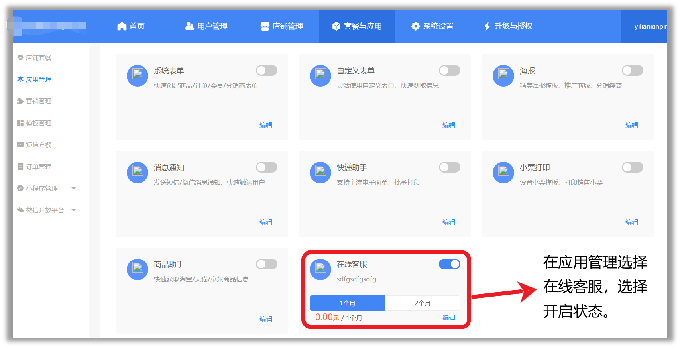The width and height of the screenshot is (680, 348).
Task: Click the 微信开放平台 WeChat icon
Action: [x=20, y=210]
